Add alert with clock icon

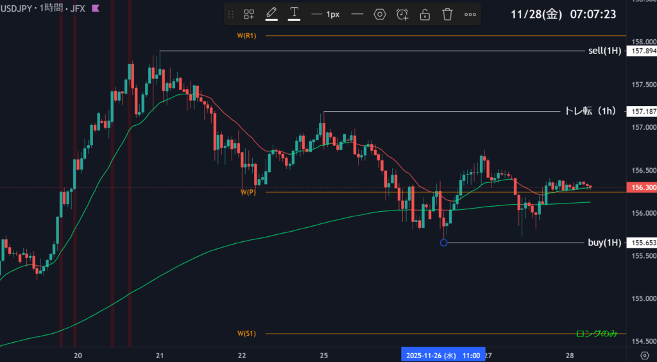(402, 14)
